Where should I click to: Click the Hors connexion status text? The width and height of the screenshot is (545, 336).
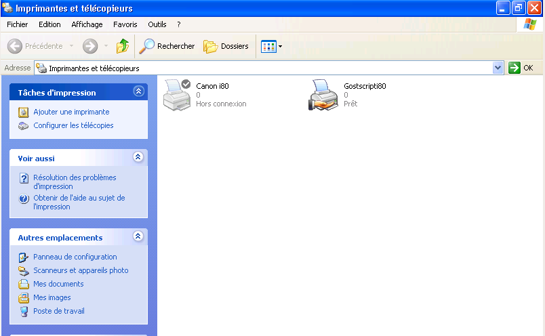(x=221, y=104)
